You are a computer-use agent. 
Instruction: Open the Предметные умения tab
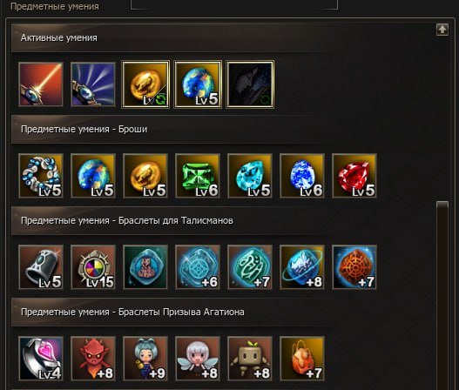55,6
